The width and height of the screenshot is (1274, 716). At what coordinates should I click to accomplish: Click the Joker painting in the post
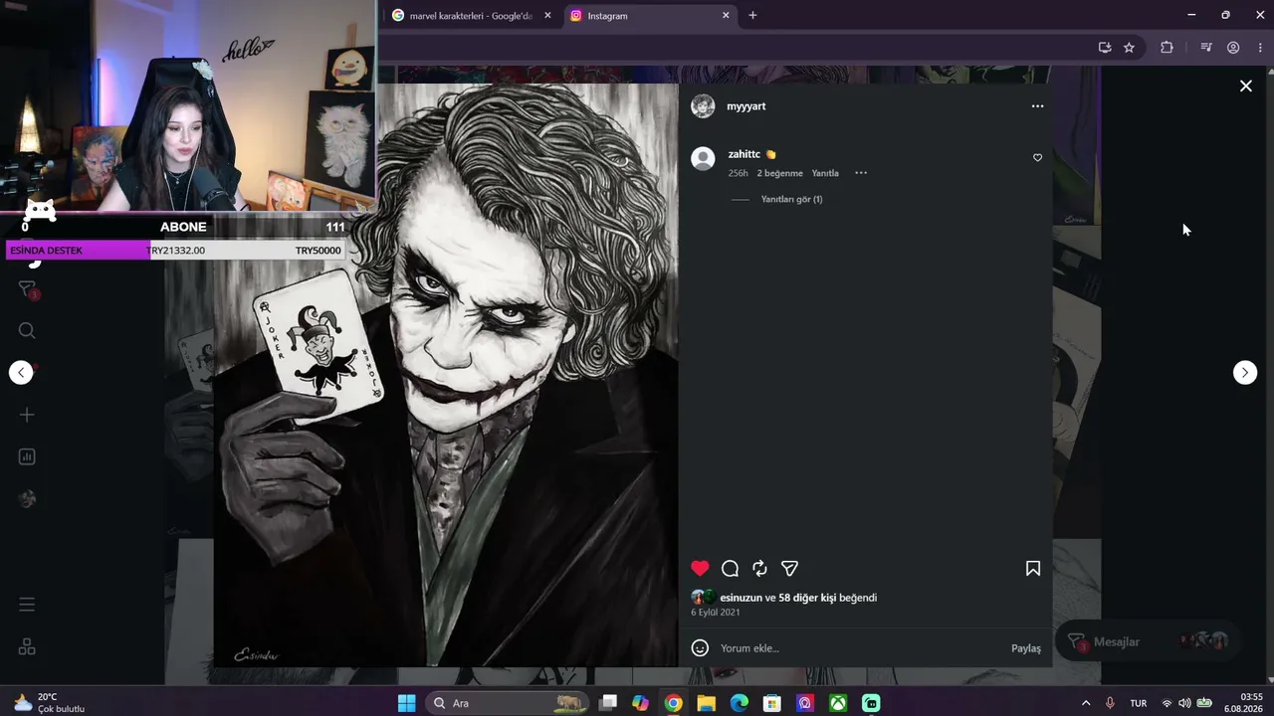click(x=446, y=375)
